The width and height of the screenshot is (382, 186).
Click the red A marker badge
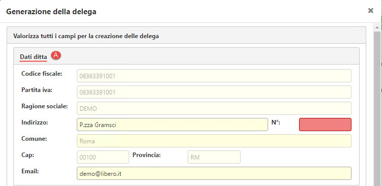pyautogui.click(x=56, y=55)
